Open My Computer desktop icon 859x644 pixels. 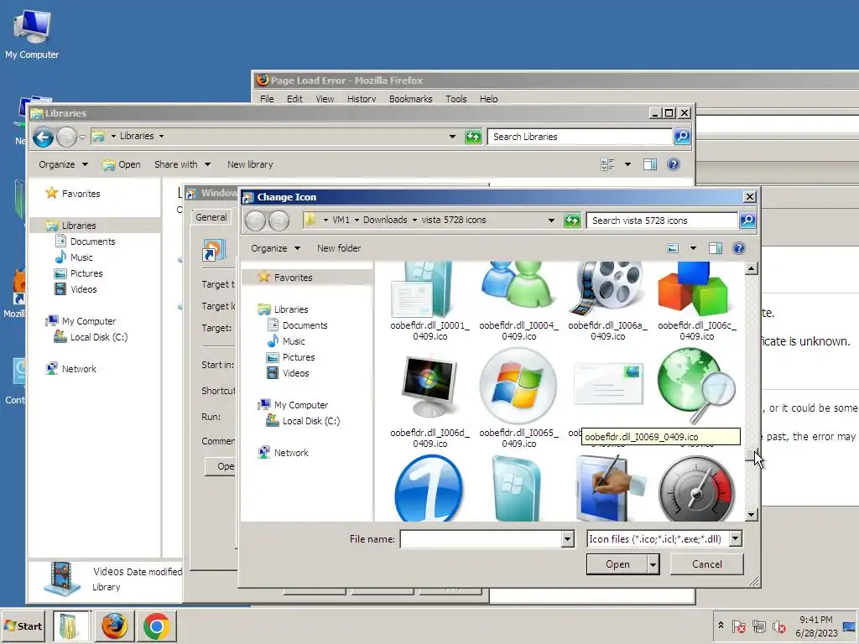tap(32, 34)
